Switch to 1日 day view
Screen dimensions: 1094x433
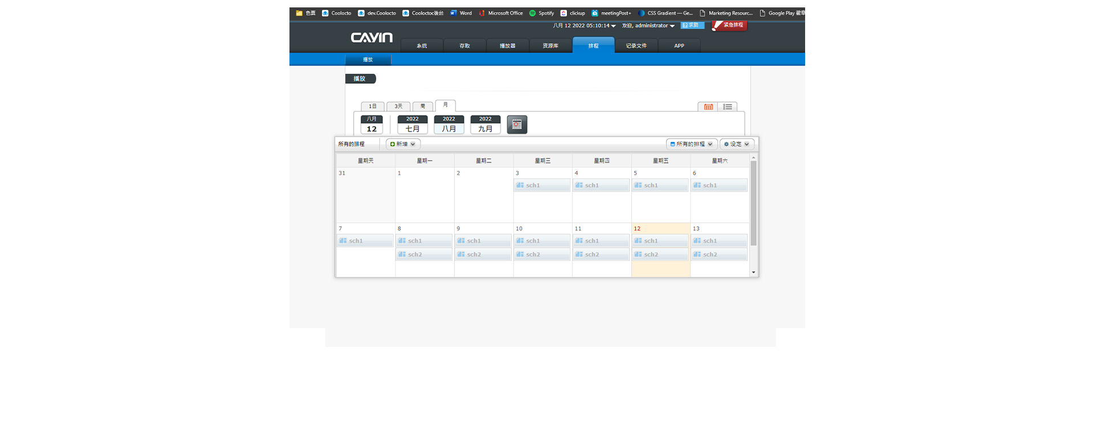coord(373,107)
